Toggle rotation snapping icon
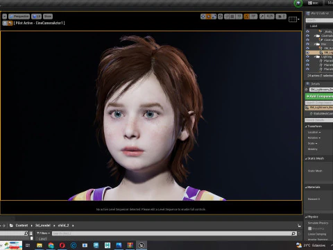The image size is (333, 250). point(246,17)
